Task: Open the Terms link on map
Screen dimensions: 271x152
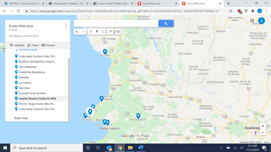Action: 267,142
